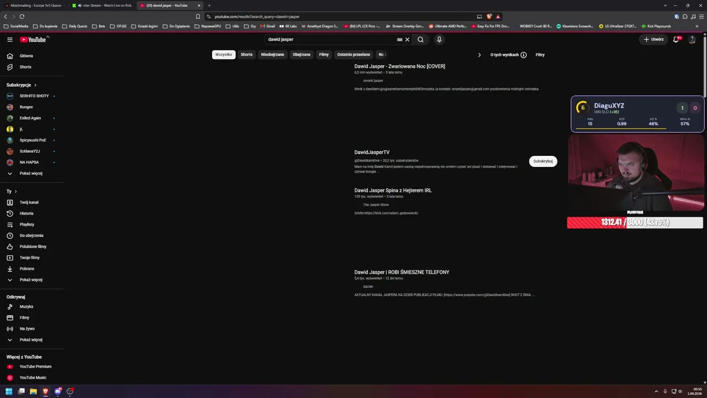
Task: Open video Dawid Jasper - Zwariowana Noc [COVER]
Action: pyautogui.click(x=400, y=66)
